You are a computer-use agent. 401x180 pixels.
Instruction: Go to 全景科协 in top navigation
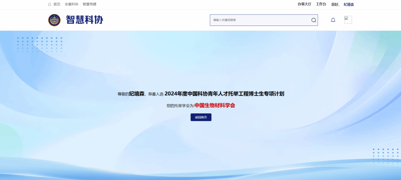pos(71,4)
